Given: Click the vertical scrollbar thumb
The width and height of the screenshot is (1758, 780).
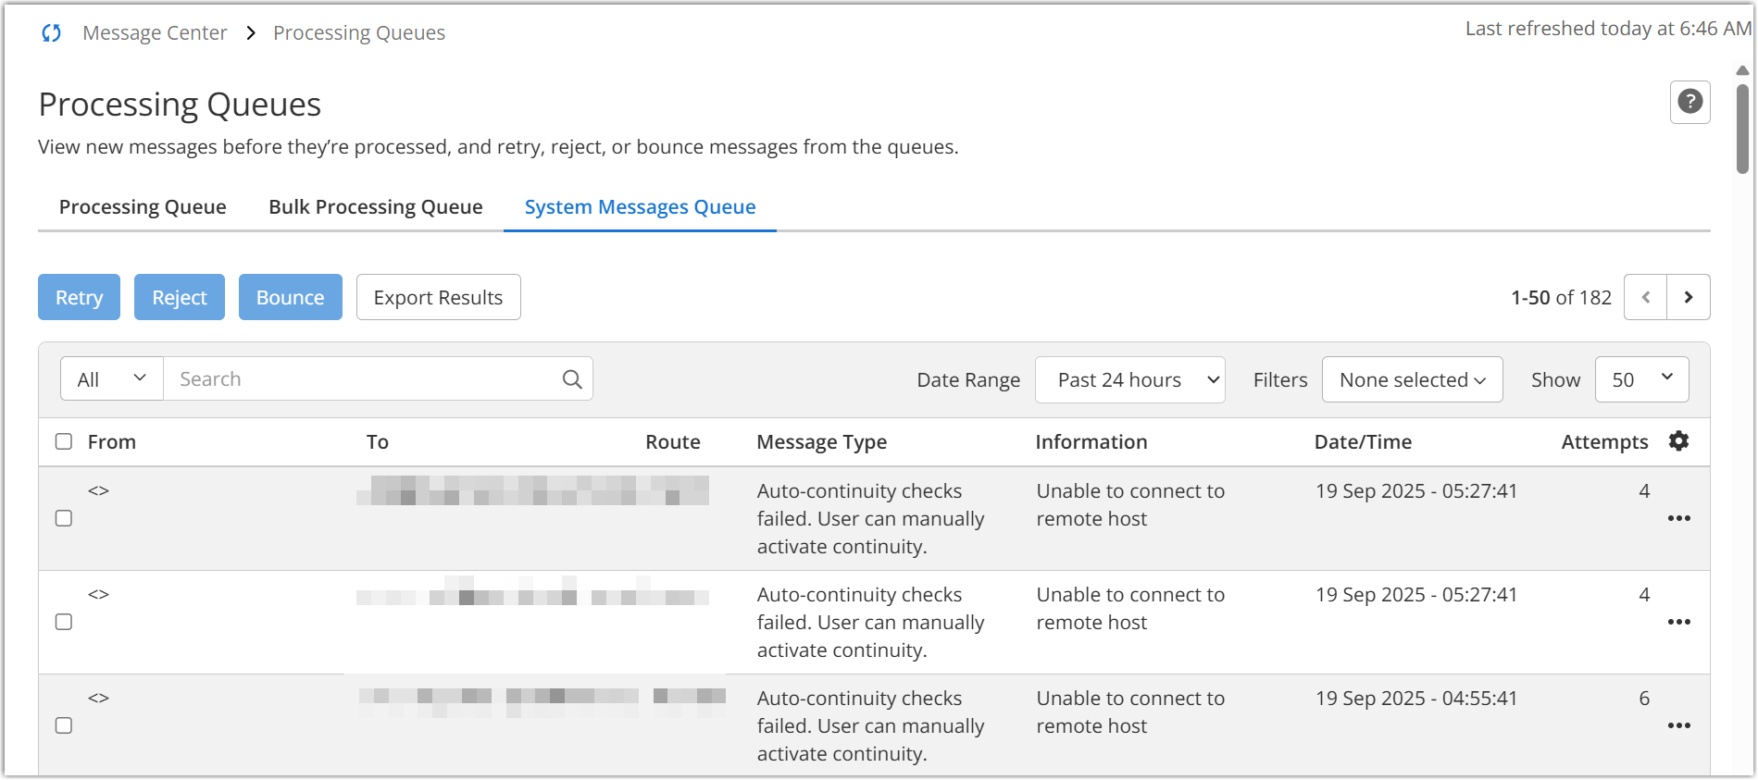Looking at the screenshot, I should coord(1742,130).
